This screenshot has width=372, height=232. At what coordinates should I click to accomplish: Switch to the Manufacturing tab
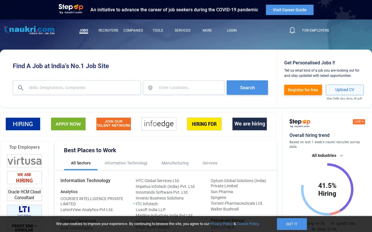[175, 163]
